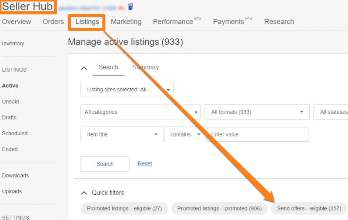Viewport: 348px width, 220px height.
Task: Open Listing sites selected dropdown
Action: pyautogui.click(x=127, y=90)
